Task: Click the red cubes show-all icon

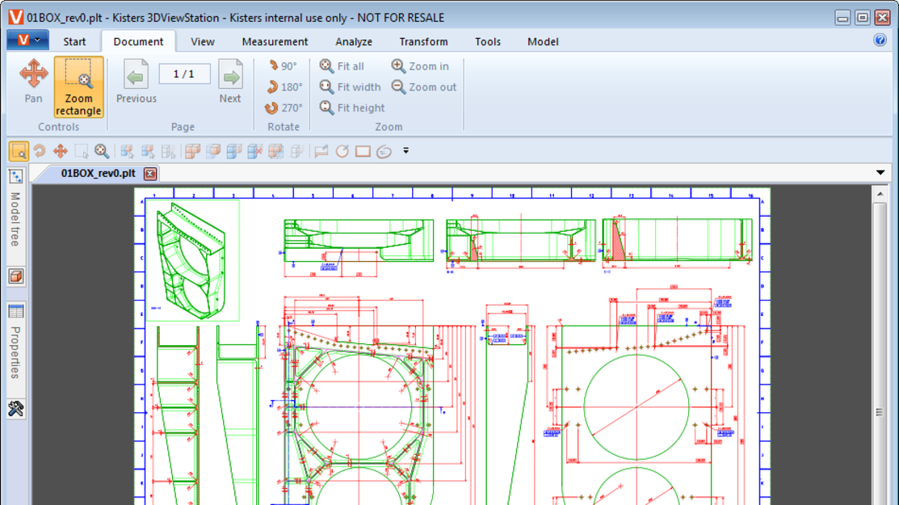Action: 192,151
